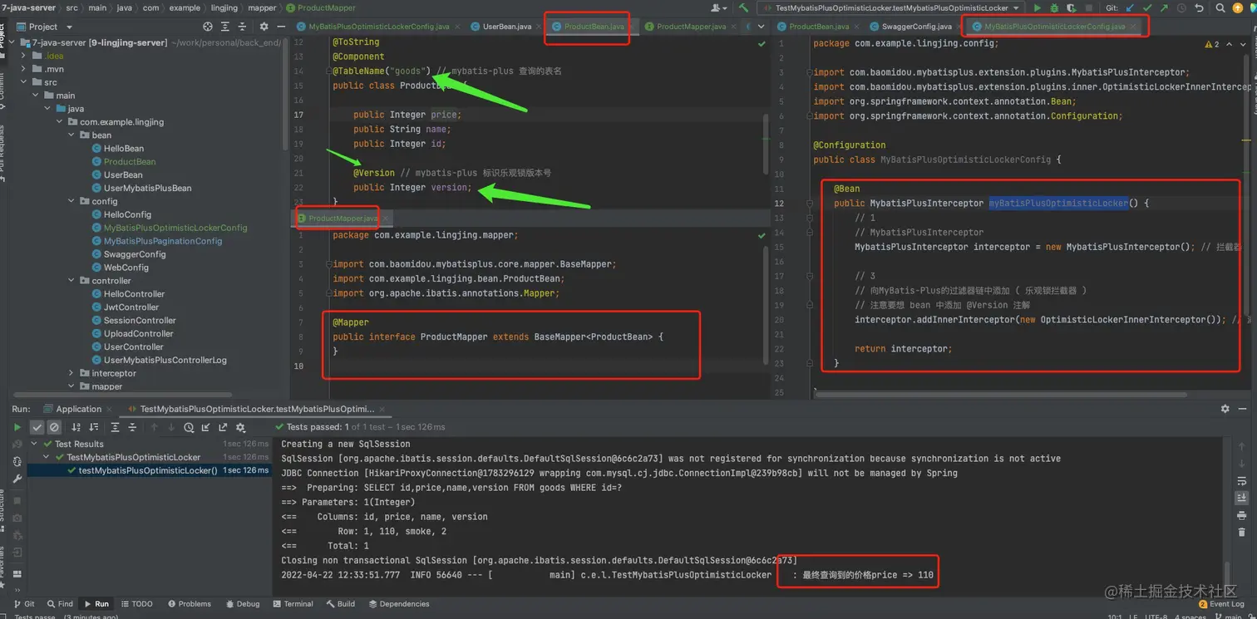Start debugging with the green bug icon

tap(1054, 7)
